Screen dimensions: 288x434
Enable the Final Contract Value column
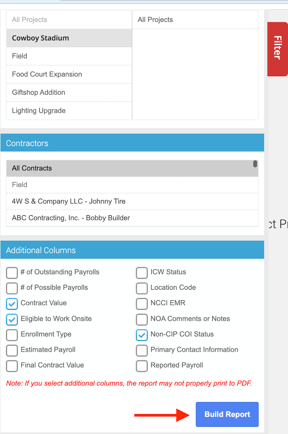point(12,366)
